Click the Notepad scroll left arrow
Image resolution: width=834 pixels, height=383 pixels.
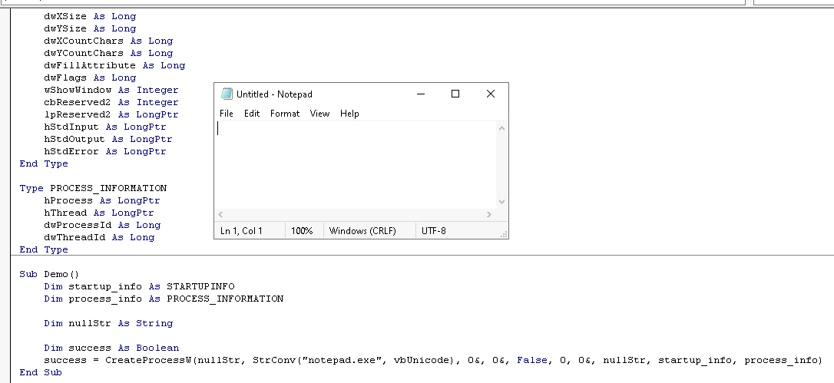pos(221,215)
